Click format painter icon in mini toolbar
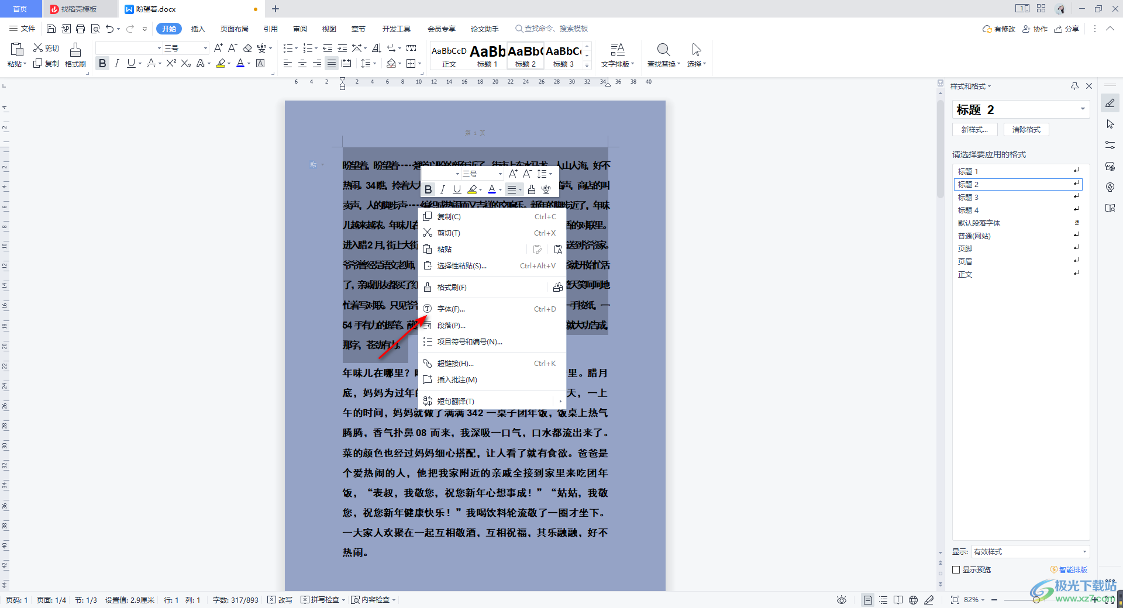The image size is (1123, 608). [531, 189]
